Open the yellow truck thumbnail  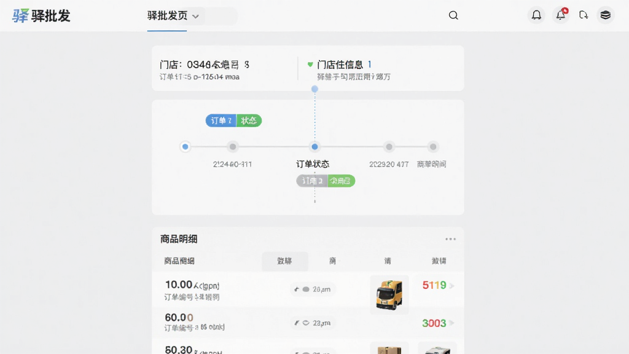tap(389, 295)
